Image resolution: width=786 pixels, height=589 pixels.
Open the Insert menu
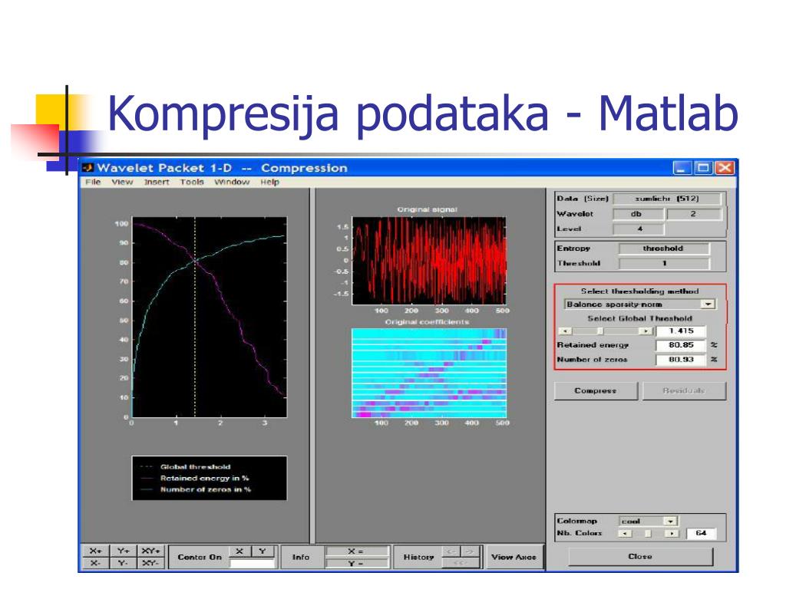pos(157,182)
